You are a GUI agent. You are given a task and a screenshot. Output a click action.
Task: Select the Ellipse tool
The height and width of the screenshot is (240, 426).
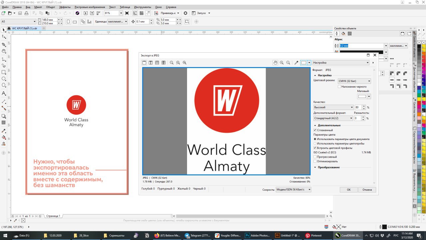click(x=4, y=79)
